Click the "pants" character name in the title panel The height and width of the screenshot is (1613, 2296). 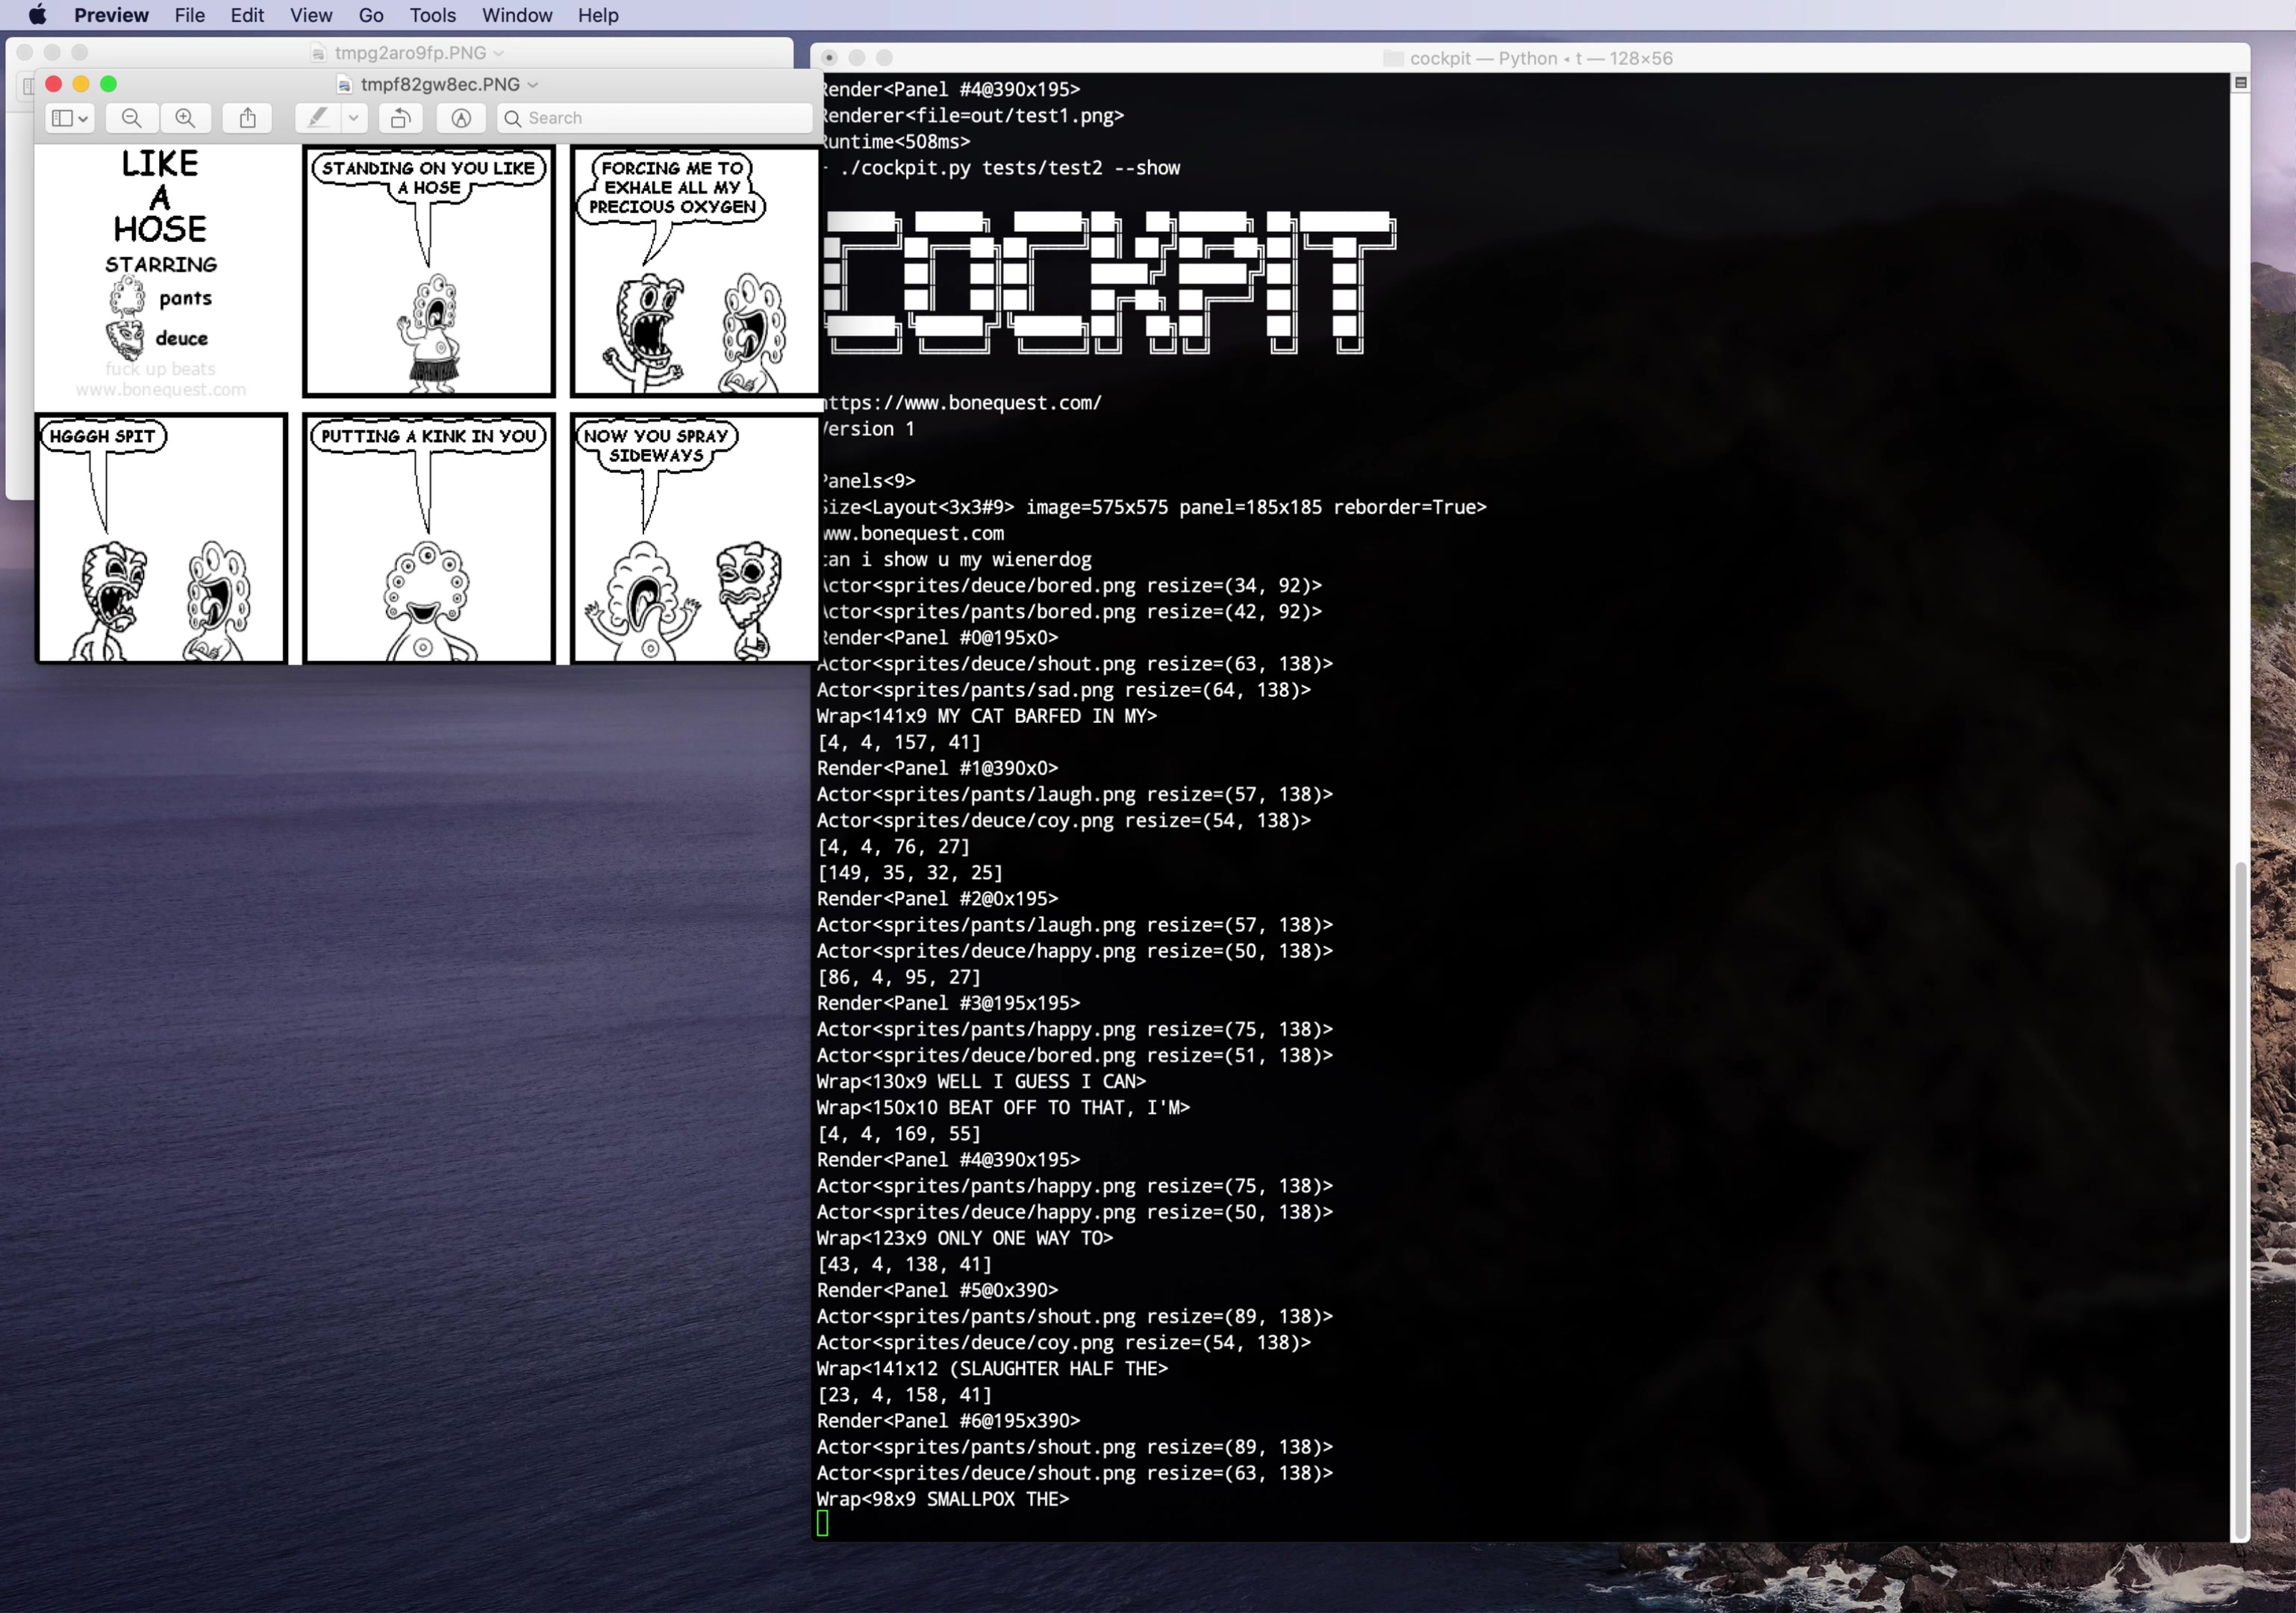(x=186, y=298)
